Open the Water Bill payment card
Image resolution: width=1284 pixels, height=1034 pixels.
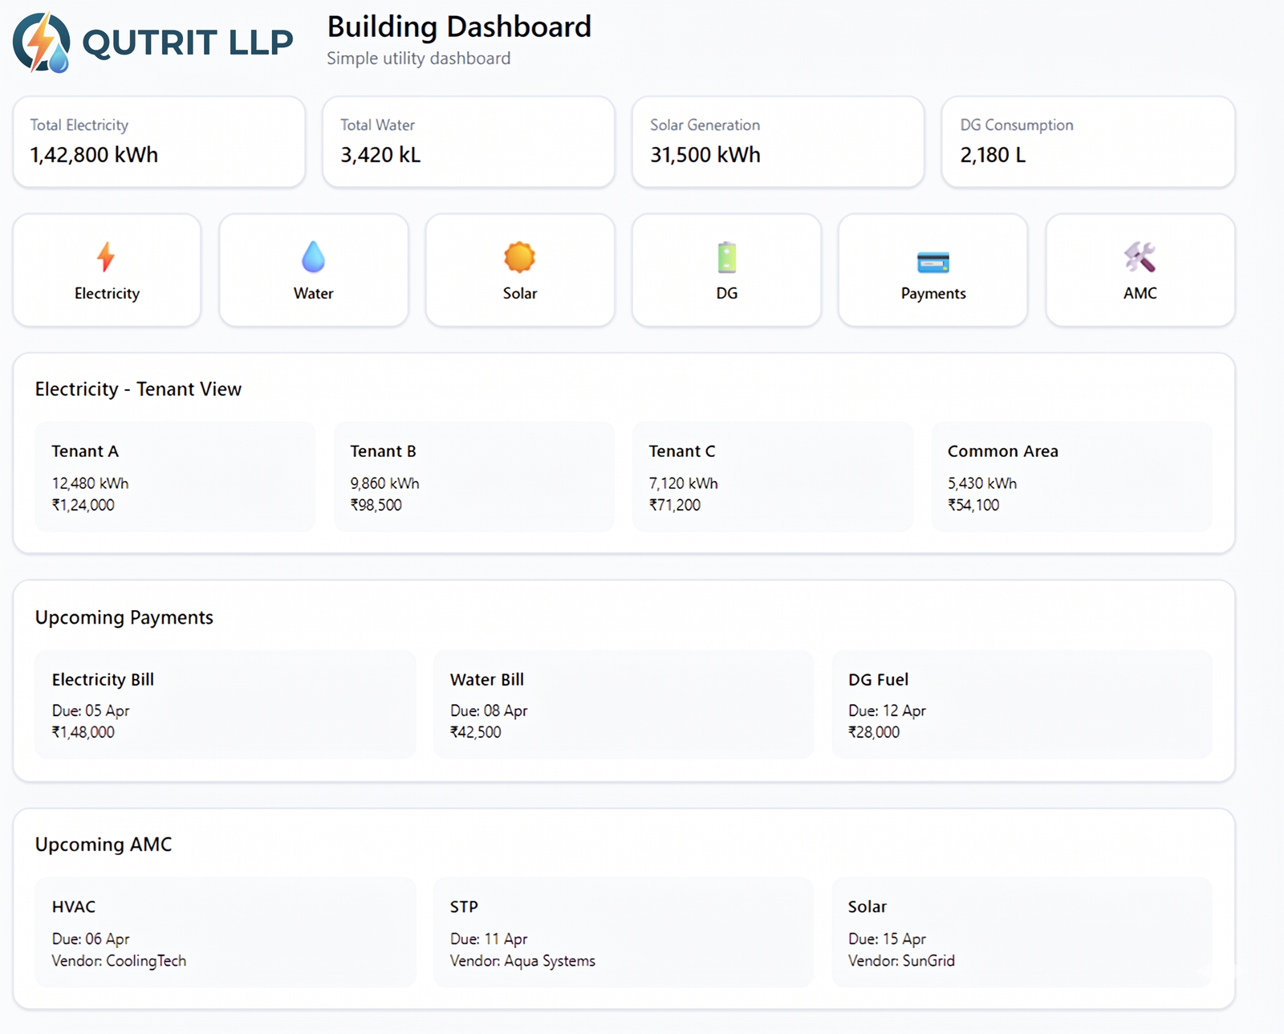[624, 704]
